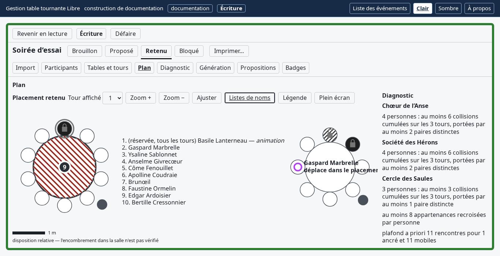Click the Défaire undo button
This screenshot has width=500, height=256.
pos(126,34)
